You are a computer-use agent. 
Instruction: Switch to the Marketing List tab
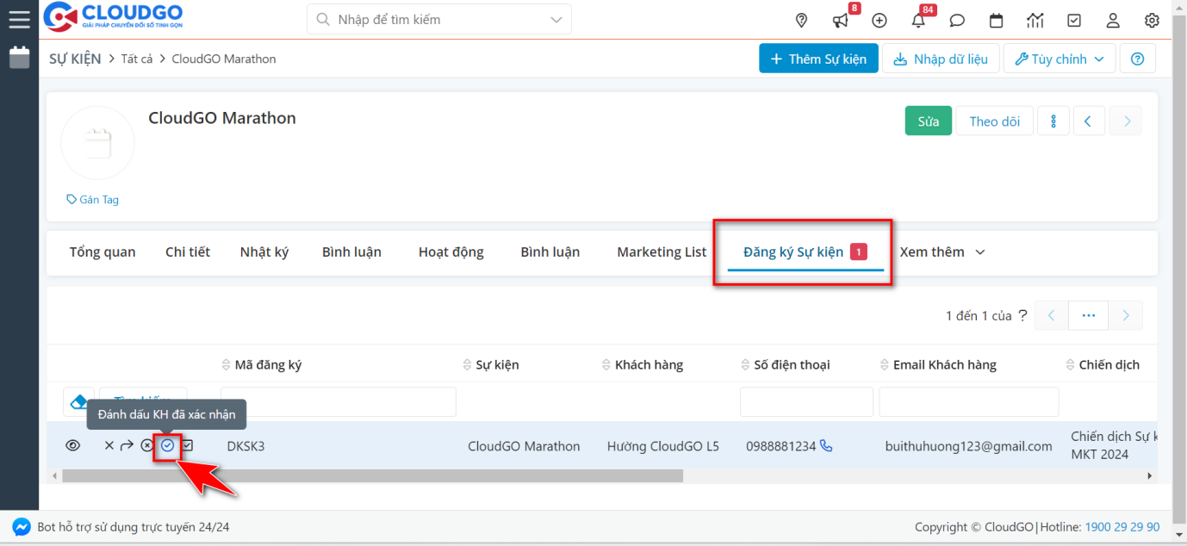point(662,251)
